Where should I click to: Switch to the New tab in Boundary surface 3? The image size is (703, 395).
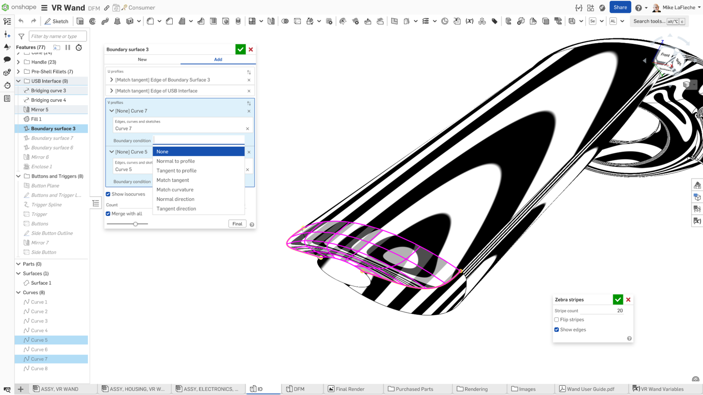click(x=142, y=59)
